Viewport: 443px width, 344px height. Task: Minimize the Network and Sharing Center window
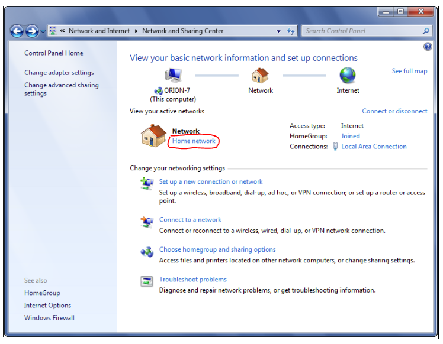[386, 12]
